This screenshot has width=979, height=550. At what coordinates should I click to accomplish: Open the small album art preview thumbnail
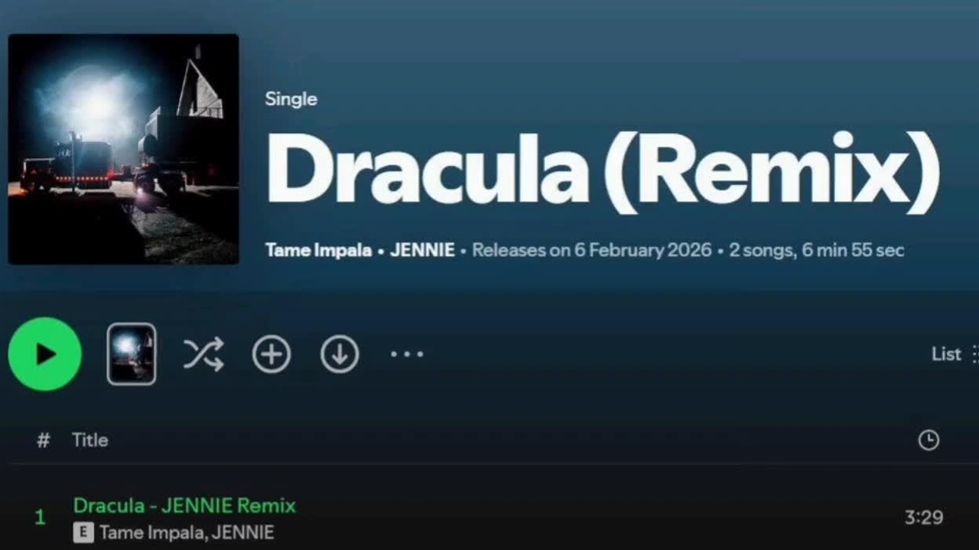132,354
